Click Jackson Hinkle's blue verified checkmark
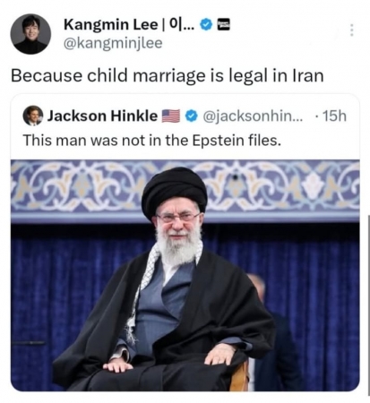This screenshot has width=370, height=403. (192, 116)
